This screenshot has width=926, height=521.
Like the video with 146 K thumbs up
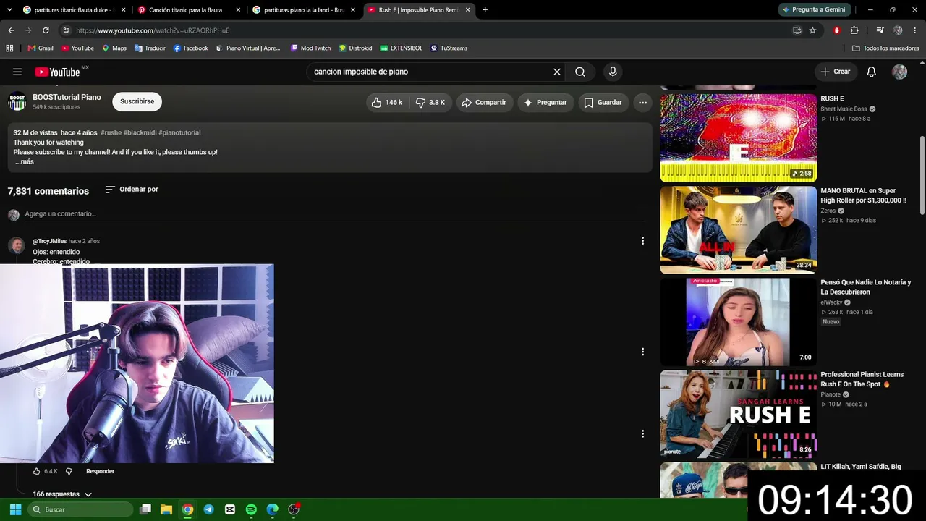(x=387, y=103)
